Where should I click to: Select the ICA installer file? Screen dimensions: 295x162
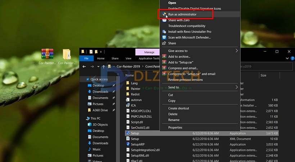[x=133, y=105]
